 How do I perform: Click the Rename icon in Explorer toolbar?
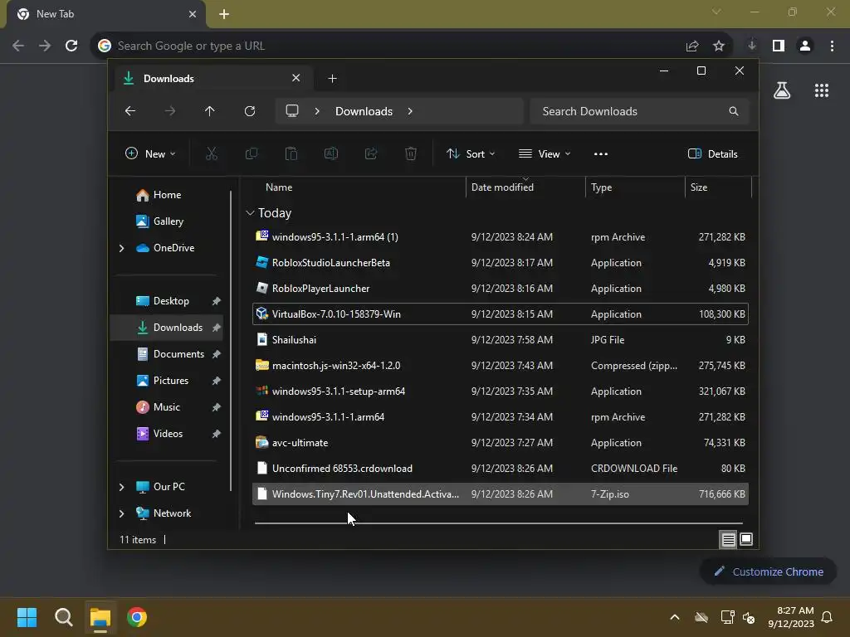point(331,153)
